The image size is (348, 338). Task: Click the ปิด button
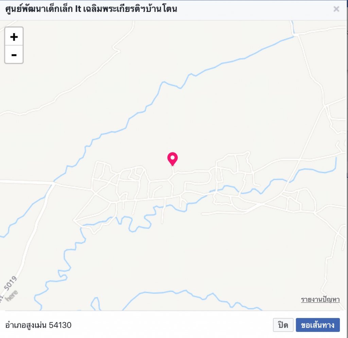click(x=283, y=325)
